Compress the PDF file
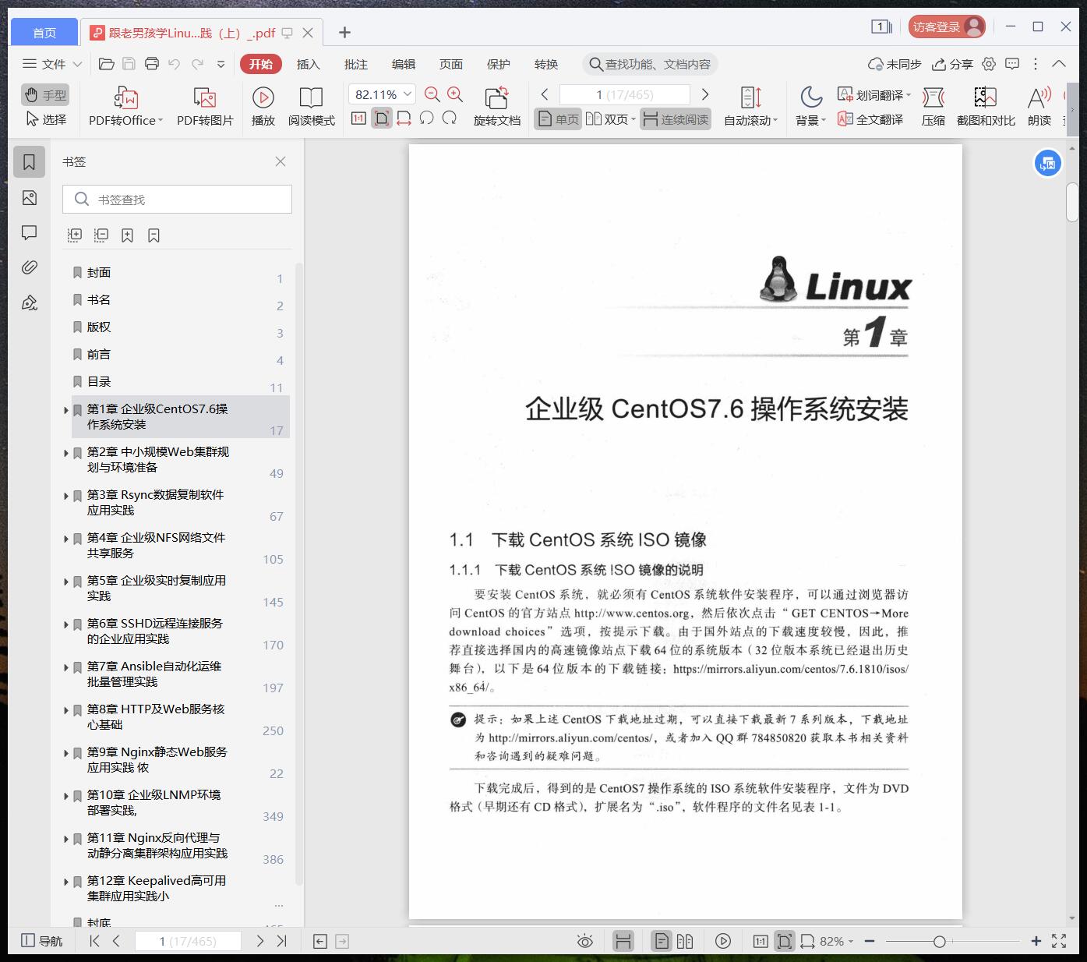 pyautogui.click(x=933, y=106)
